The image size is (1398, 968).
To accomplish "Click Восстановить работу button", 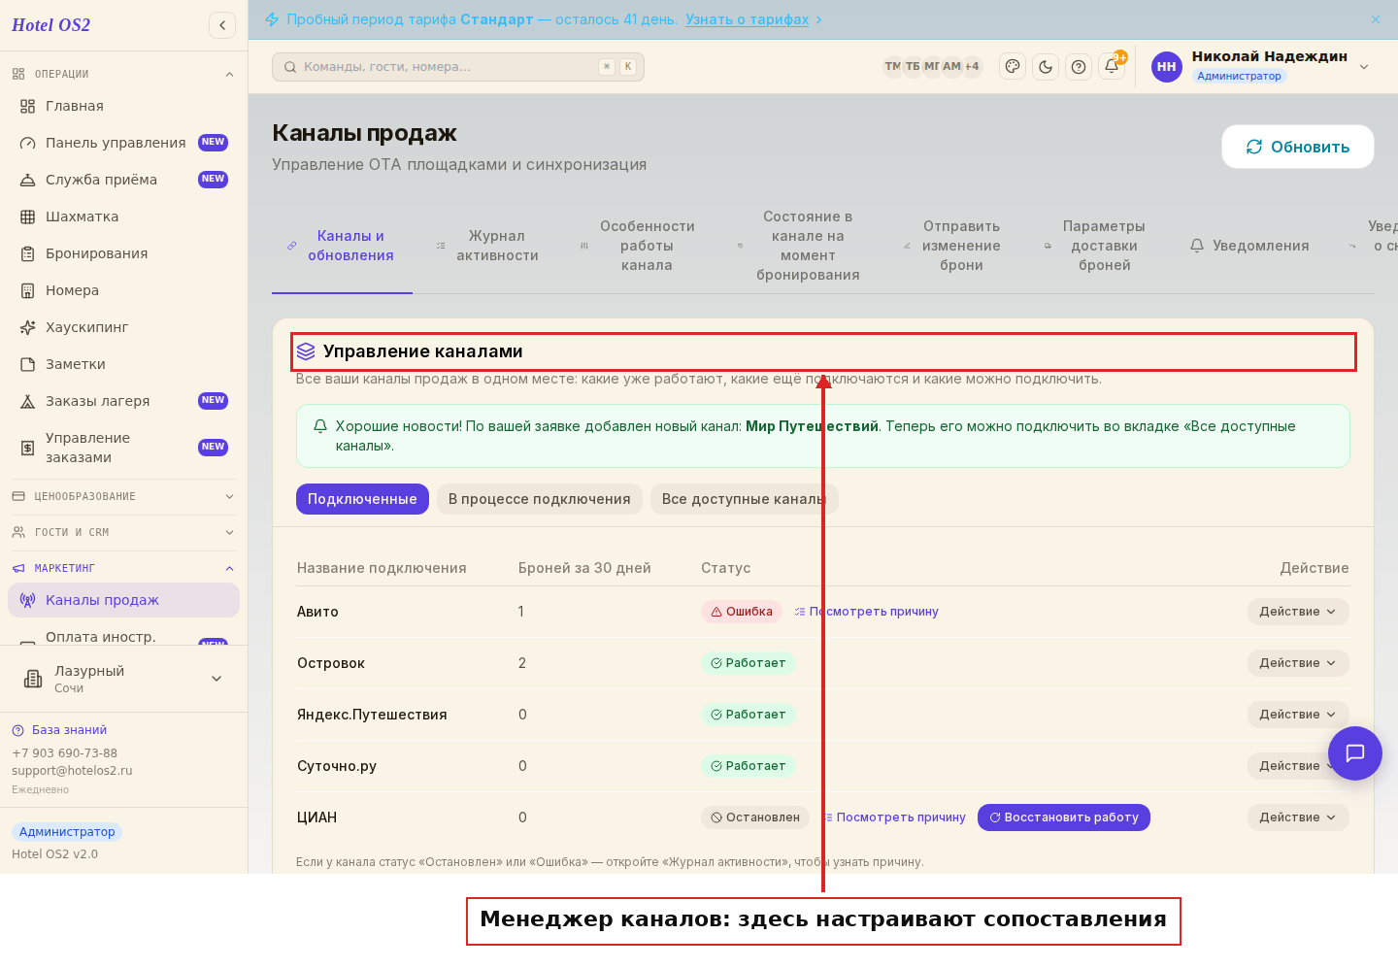I will point(1064,818).
